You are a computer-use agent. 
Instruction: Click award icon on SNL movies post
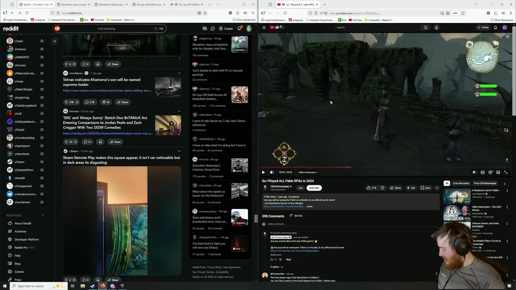tap(100, 142)
